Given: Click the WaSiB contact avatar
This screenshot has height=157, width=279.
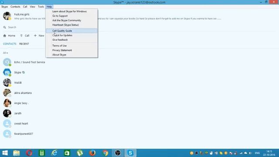Looking at the screenshot, I should click(7, 82).
